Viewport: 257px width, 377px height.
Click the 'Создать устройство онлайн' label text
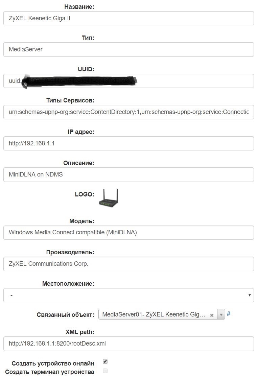pyautogui.click(x=53, y=363)
